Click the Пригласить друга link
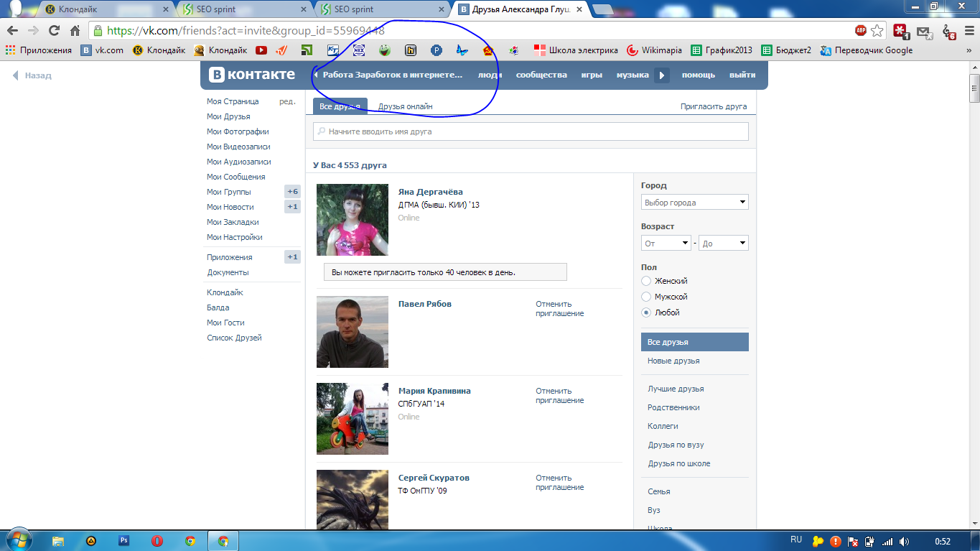The width and height of the screenshot is (980, 551). 714,106
